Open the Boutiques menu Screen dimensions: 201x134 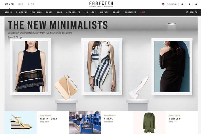click(x=131, y=12)
